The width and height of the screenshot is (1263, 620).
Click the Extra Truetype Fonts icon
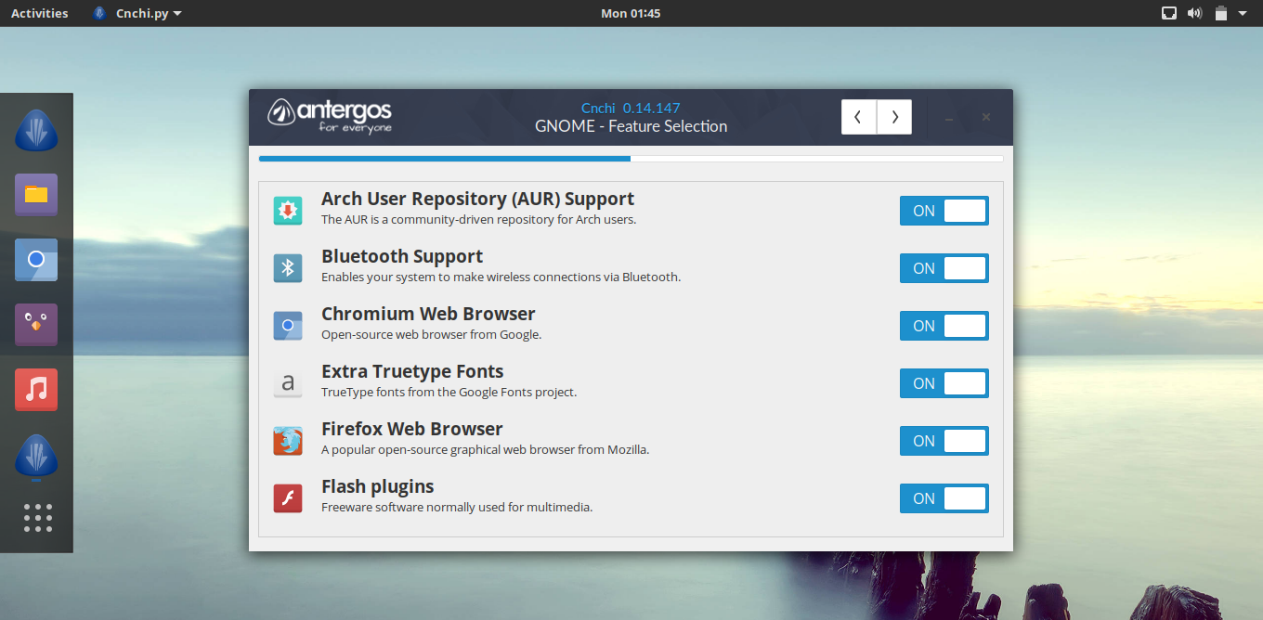tap(288, 383)
